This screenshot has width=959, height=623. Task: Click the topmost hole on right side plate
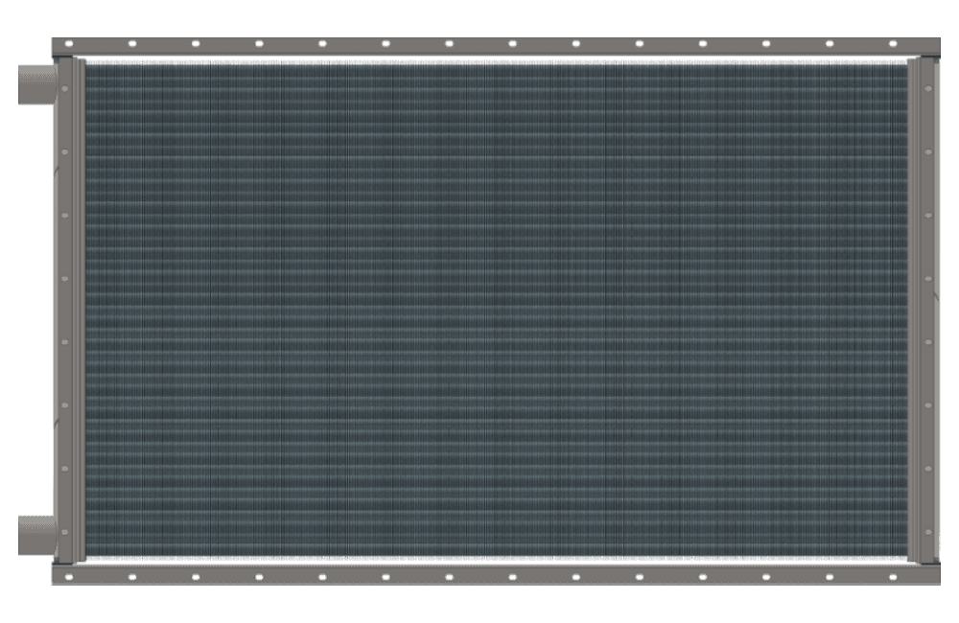928,88
